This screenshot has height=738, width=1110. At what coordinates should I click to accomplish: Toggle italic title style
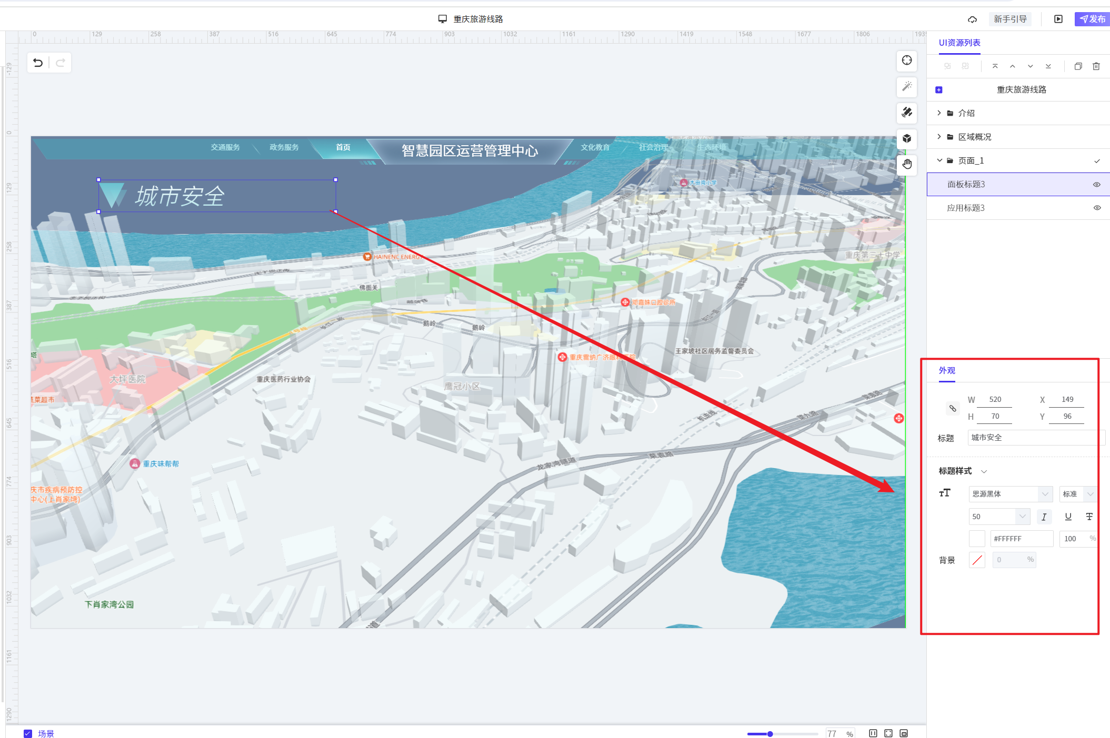click(1044, 517)
